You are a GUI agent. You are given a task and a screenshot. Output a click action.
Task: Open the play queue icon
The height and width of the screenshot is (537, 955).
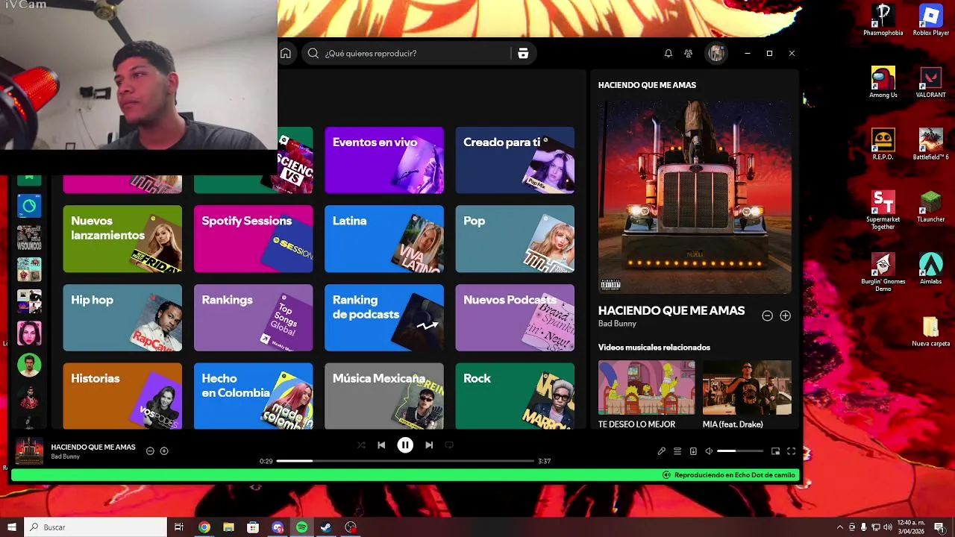[677, 451]
